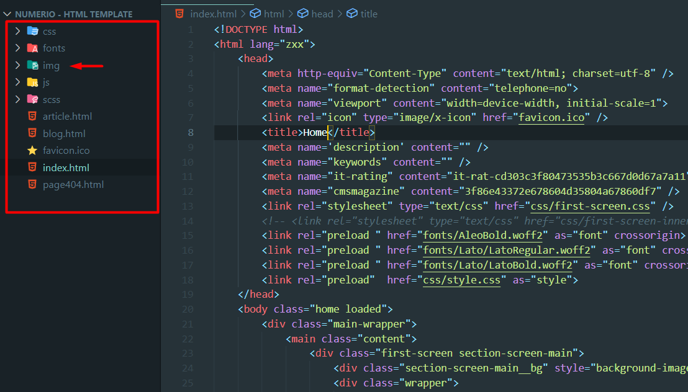Click the HTML5 icon beside index.html
The width and height of the screenshot is (688, 392).
32,167
